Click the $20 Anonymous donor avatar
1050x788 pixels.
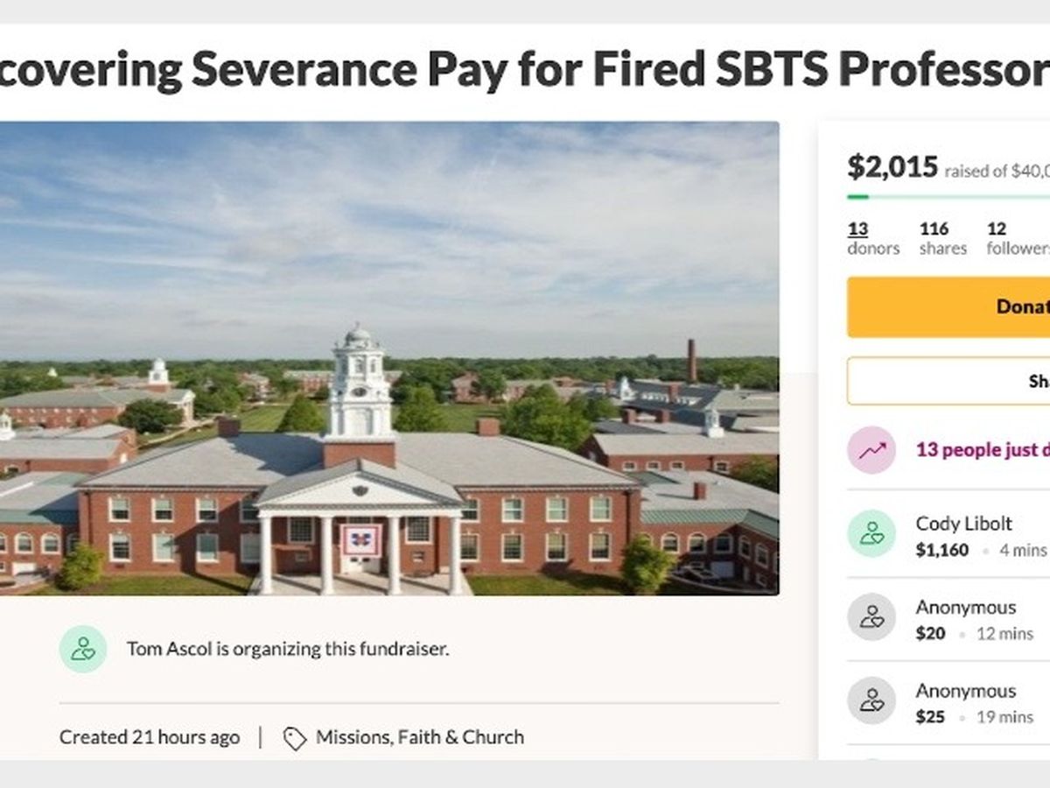[871, 616]
